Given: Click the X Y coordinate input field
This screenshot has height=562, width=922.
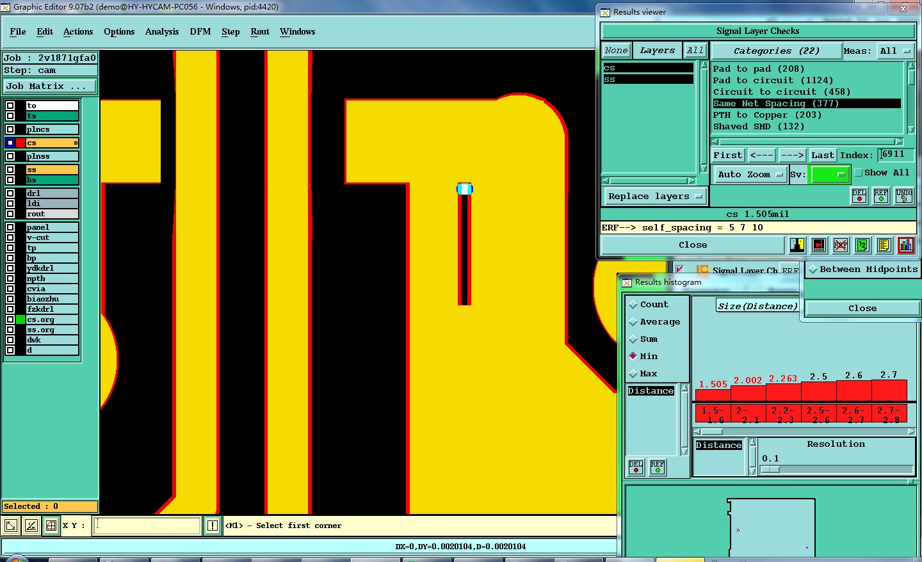Looking at the screenshot, I should [147, 526].
